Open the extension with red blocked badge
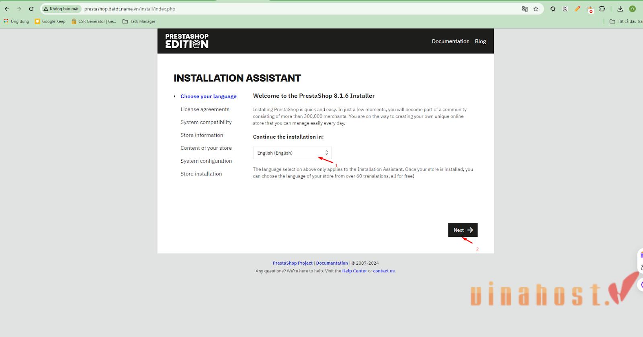643x337 pixels. pyautogui.click(x=590, y=10)
